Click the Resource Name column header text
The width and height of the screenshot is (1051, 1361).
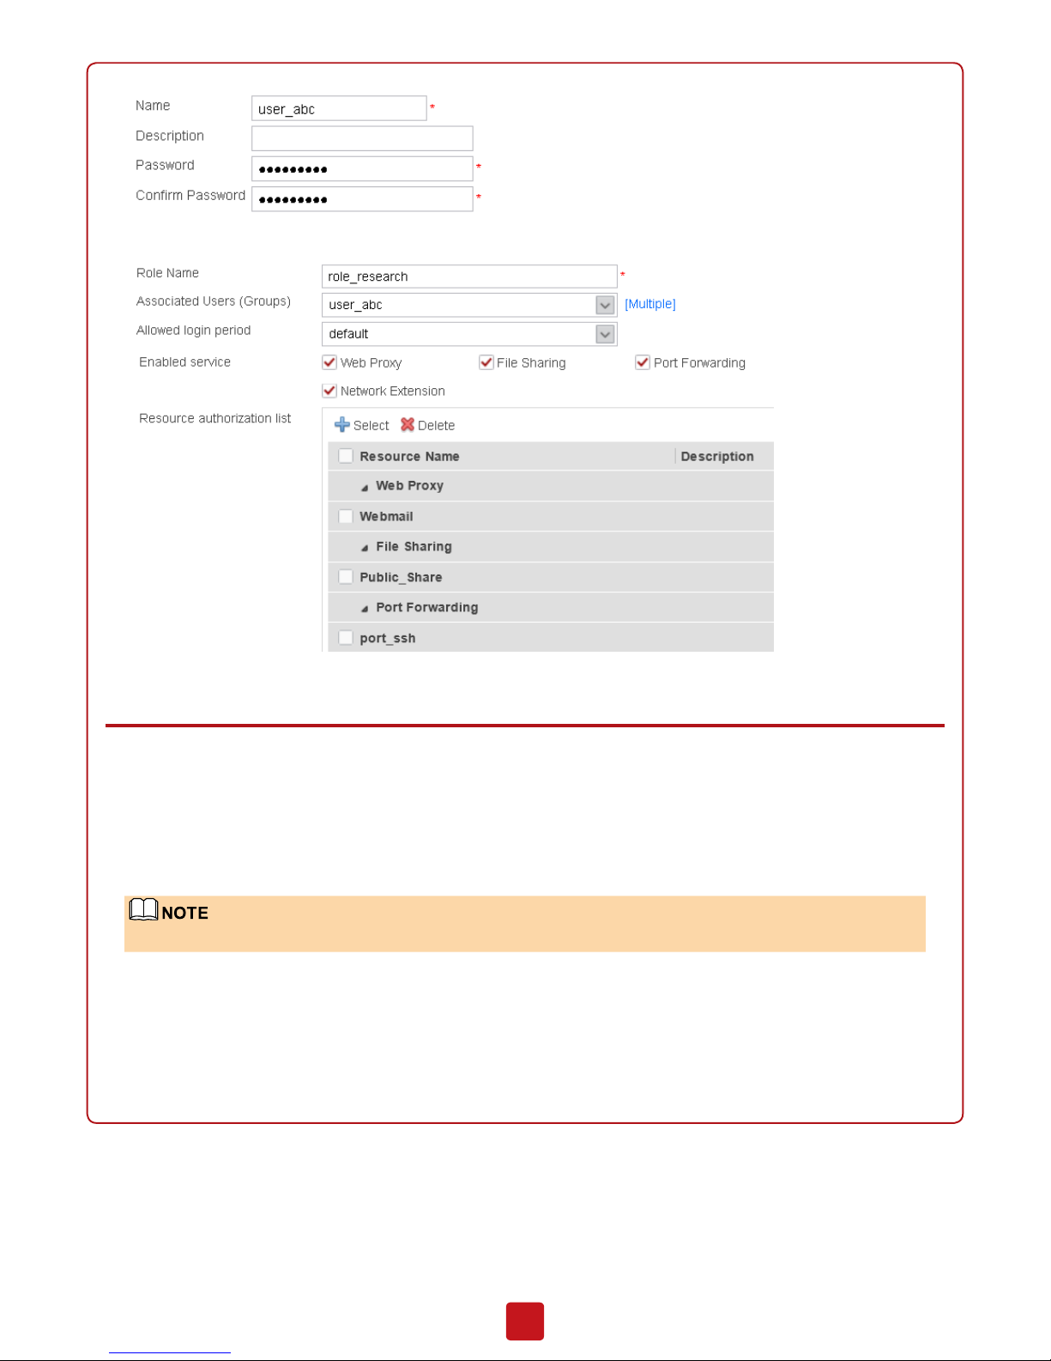(410, 456)
